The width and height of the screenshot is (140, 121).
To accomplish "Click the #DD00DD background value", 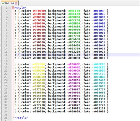I will pos(74,71).
